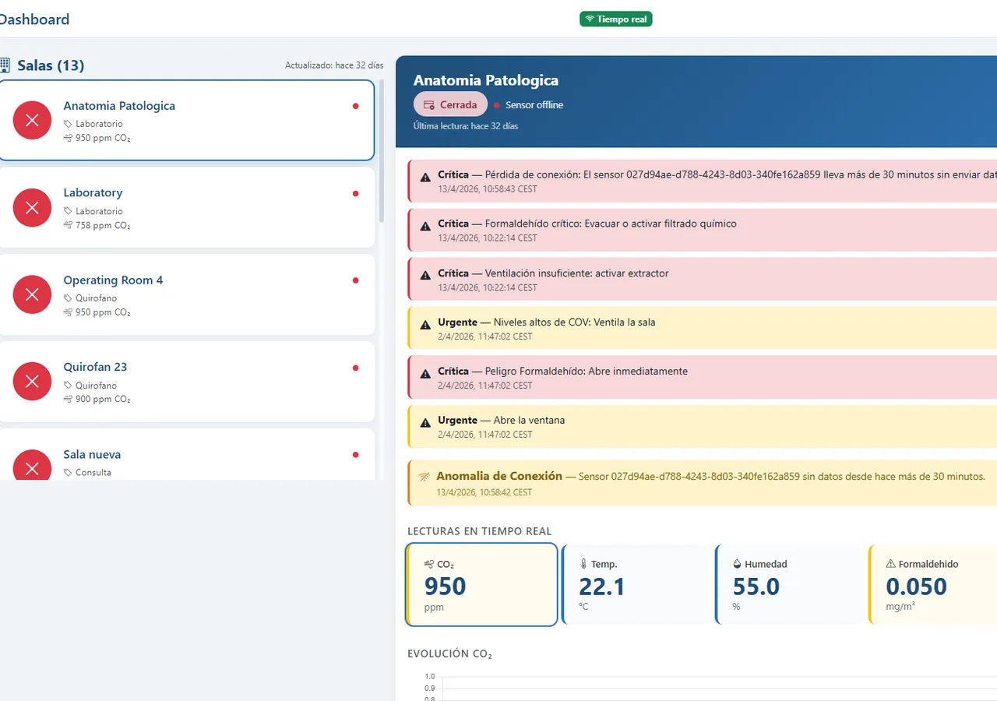
Task: Click the red X icon beside Operating Room 4
Action: tap(32, 294)
